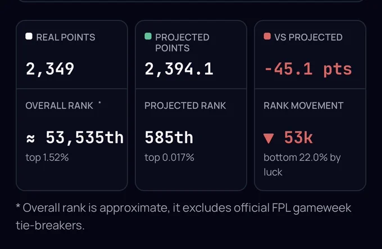Screen dimensions: 382x249
Task: Click the 585th projected rank value
Action: (x=169, y=138)
